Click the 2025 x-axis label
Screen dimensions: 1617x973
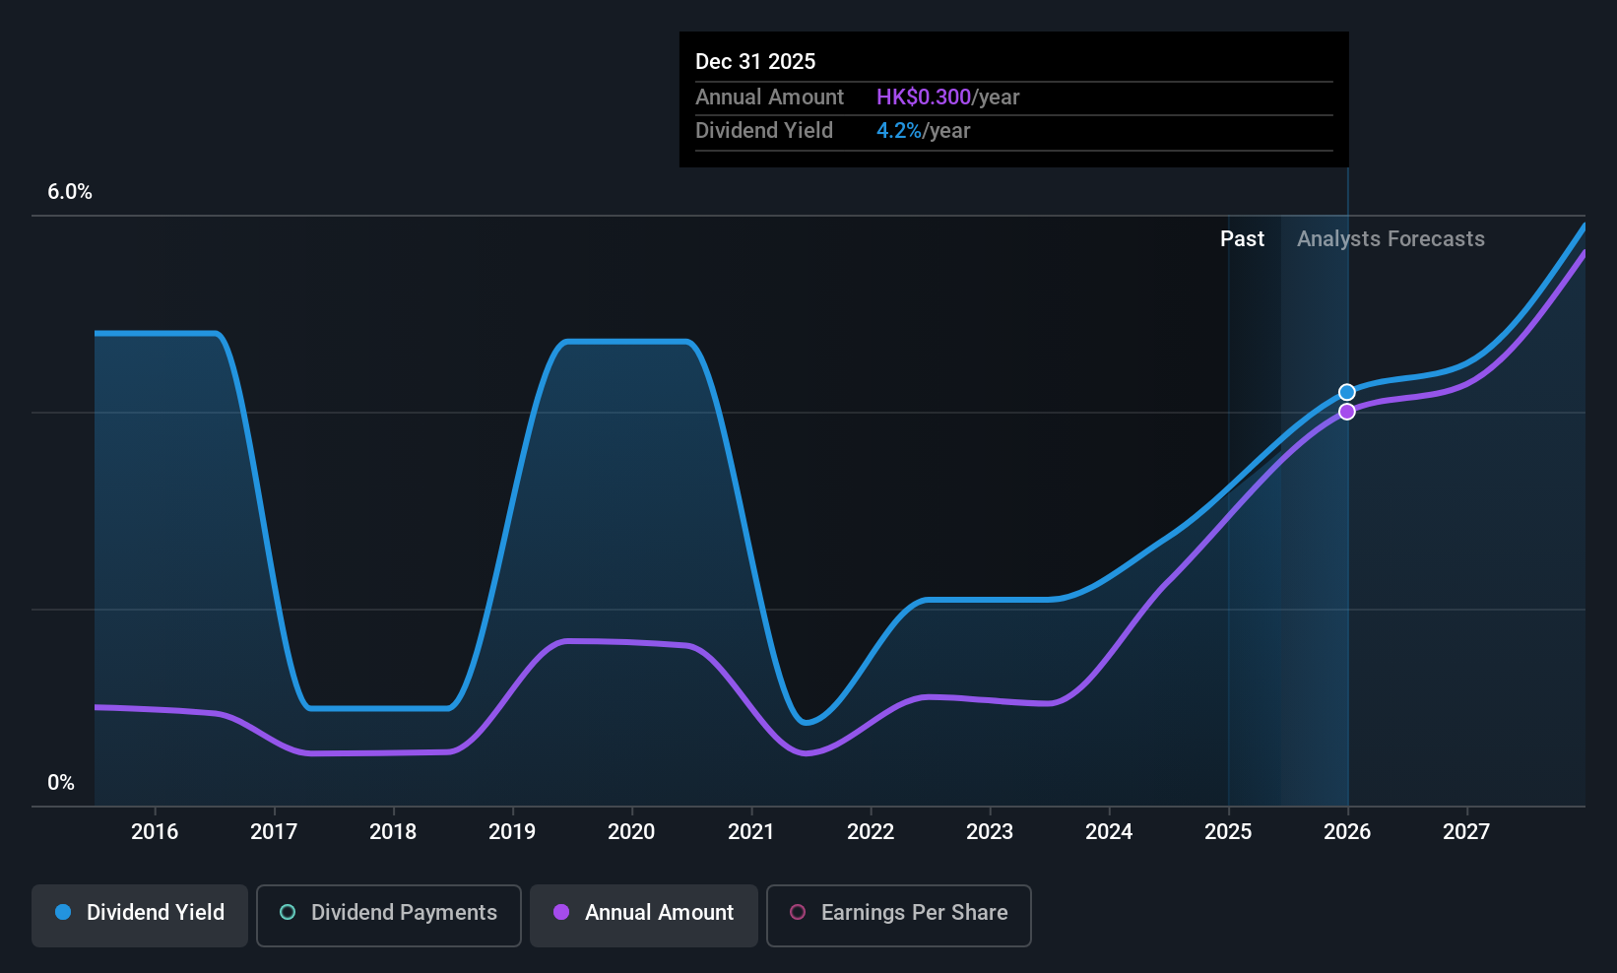tap(1228, 832)
